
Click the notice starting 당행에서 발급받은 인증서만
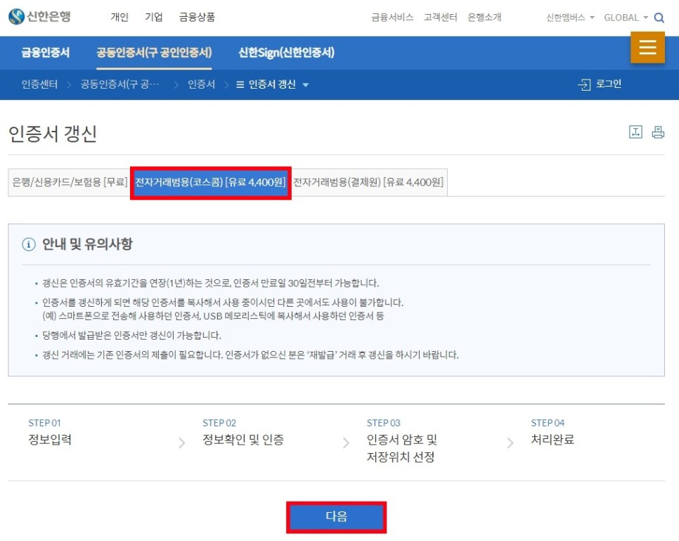(x=131, y=336)
